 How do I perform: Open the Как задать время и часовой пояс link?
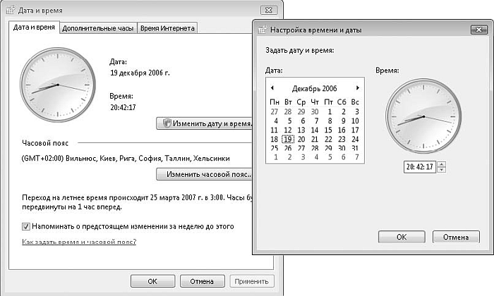pyautogui.click(x=79, y=242)
